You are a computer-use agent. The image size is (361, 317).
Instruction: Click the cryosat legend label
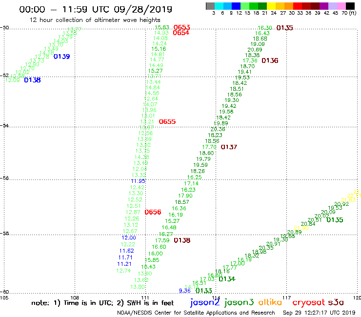coord(308,303)
